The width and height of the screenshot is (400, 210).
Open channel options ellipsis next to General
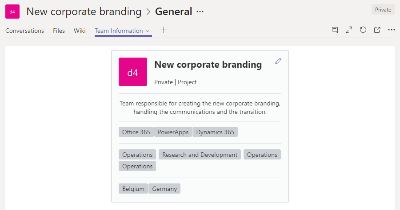click(x=200, y=12)
